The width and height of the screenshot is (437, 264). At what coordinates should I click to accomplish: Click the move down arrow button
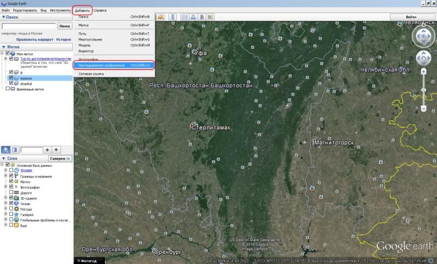[56, 150]
